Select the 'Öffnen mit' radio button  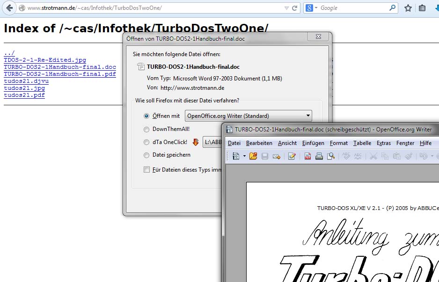[x=146, y=116]
